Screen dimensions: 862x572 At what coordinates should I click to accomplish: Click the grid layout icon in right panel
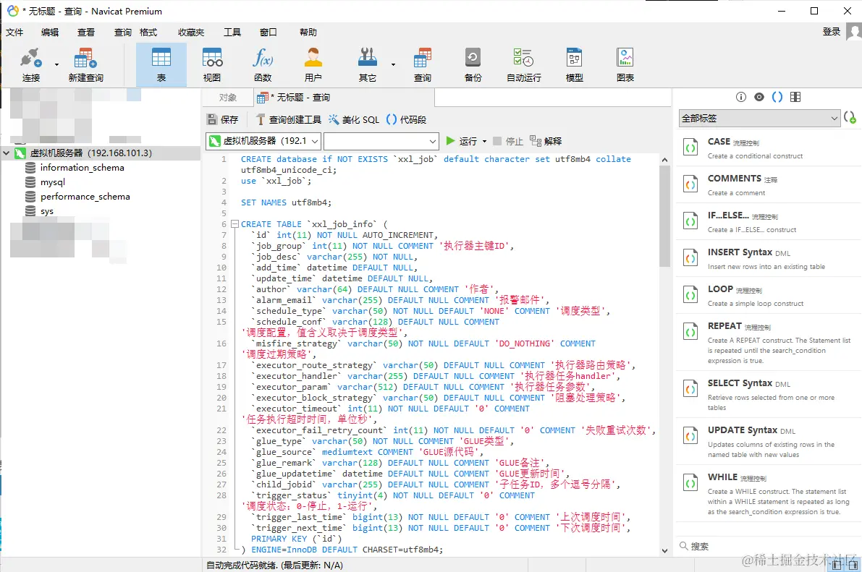pyautogui.click(x=795, y=97)
